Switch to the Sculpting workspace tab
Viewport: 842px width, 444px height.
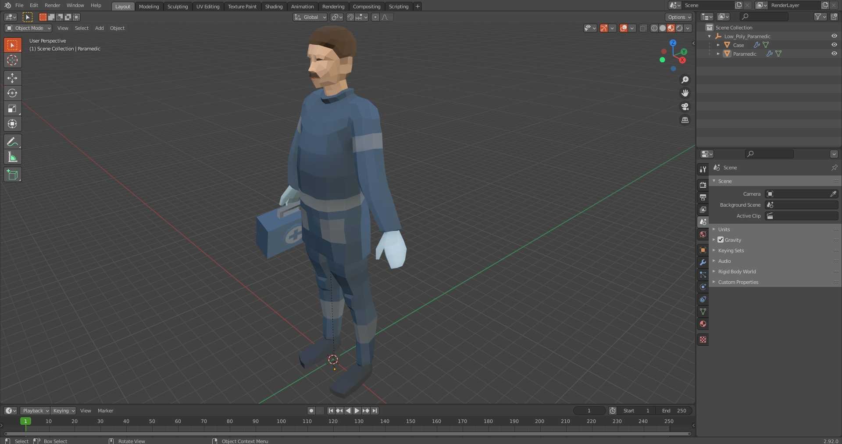(178, 7)
